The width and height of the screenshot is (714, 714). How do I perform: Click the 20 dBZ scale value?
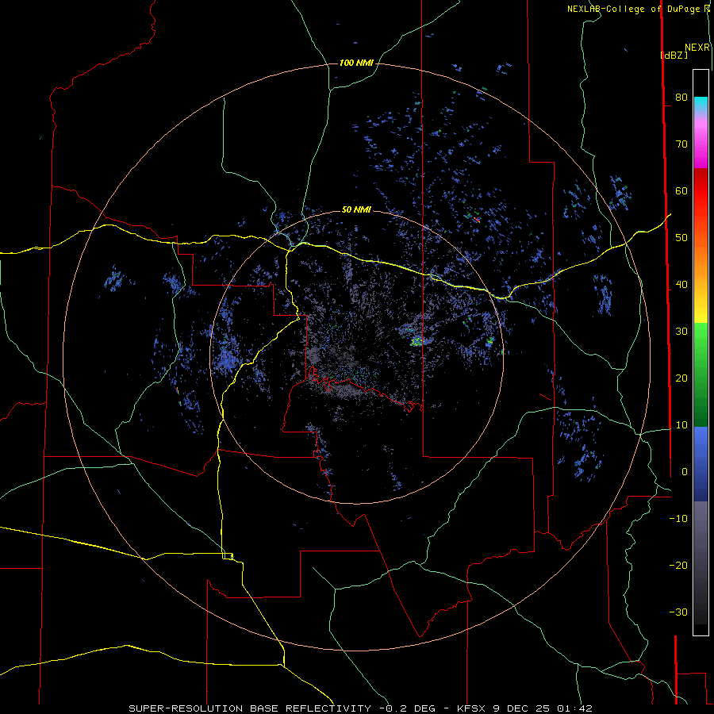click(681, 378)
